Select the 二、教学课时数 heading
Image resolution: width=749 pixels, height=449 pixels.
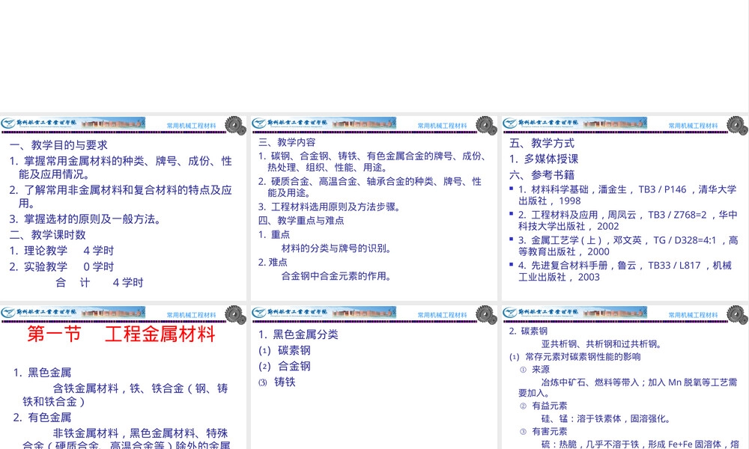point(47,235)
